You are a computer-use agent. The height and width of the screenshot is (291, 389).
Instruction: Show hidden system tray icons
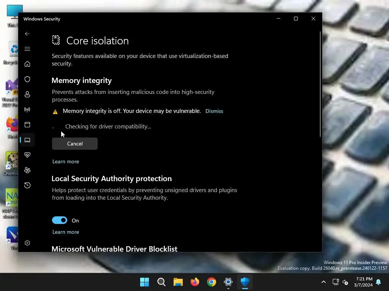324,282
